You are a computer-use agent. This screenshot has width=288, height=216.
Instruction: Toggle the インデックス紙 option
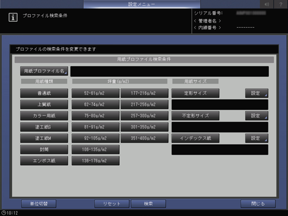coord(196,138)
